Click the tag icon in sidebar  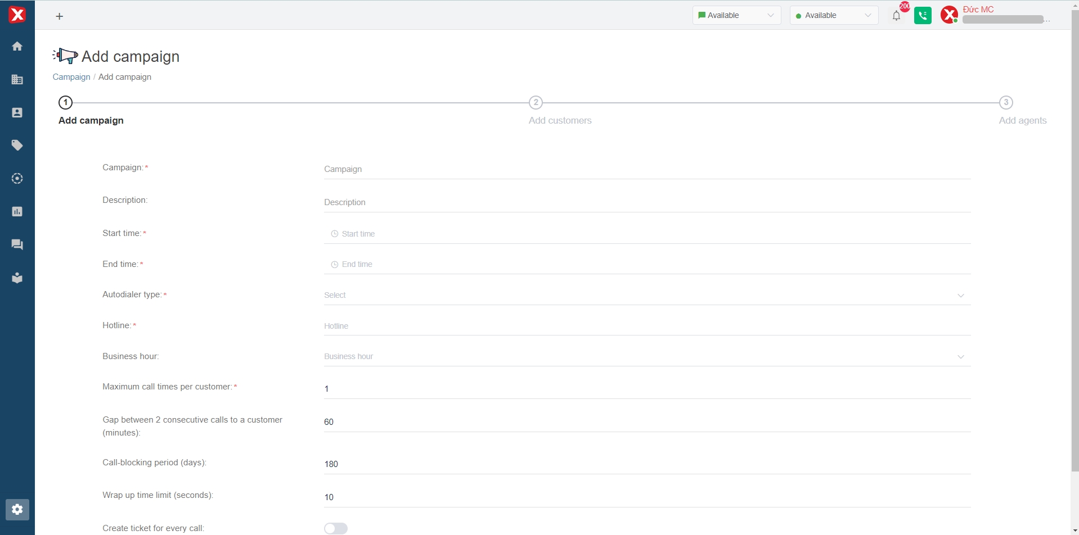[x=17, y=146]
